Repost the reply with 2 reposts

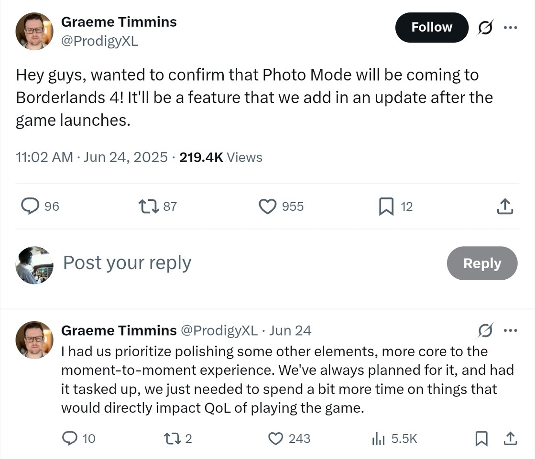172,438
